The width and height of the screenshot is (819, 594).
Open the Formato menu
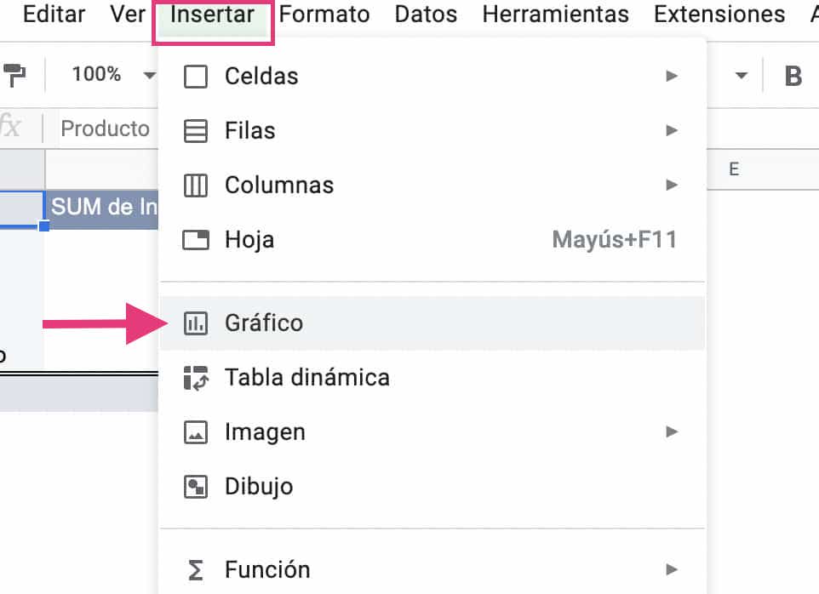pos(324,14)
